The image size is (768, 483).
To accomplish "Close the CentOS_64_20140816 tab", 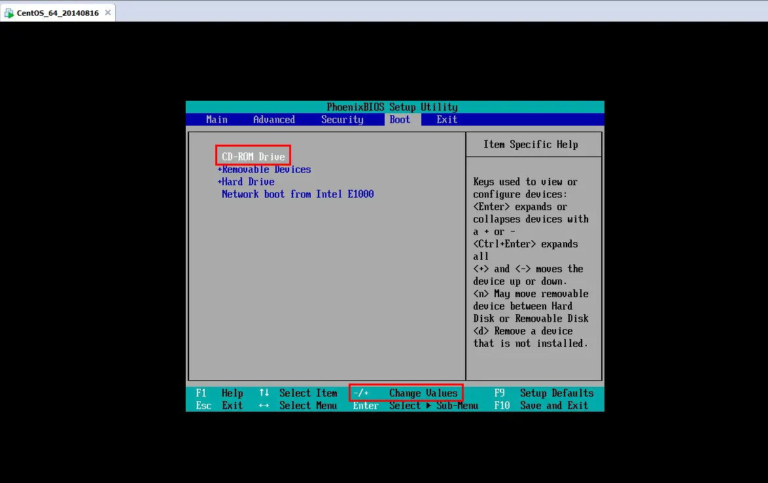I will click(108, 12).
